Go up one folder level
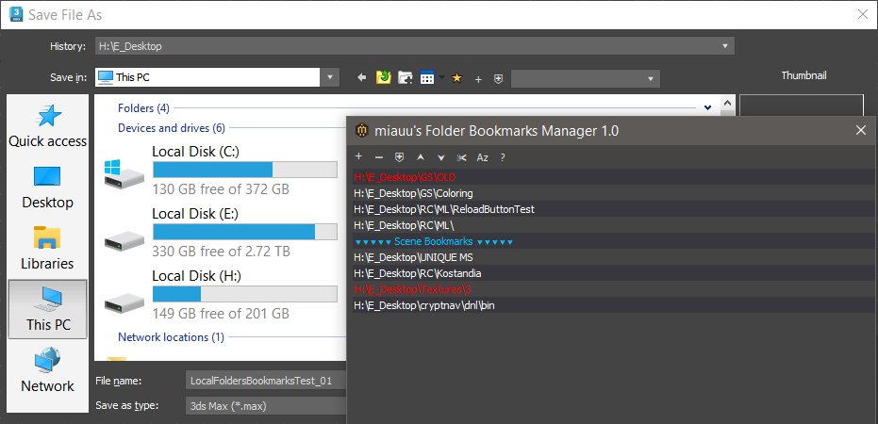 [x=383, y=78]
